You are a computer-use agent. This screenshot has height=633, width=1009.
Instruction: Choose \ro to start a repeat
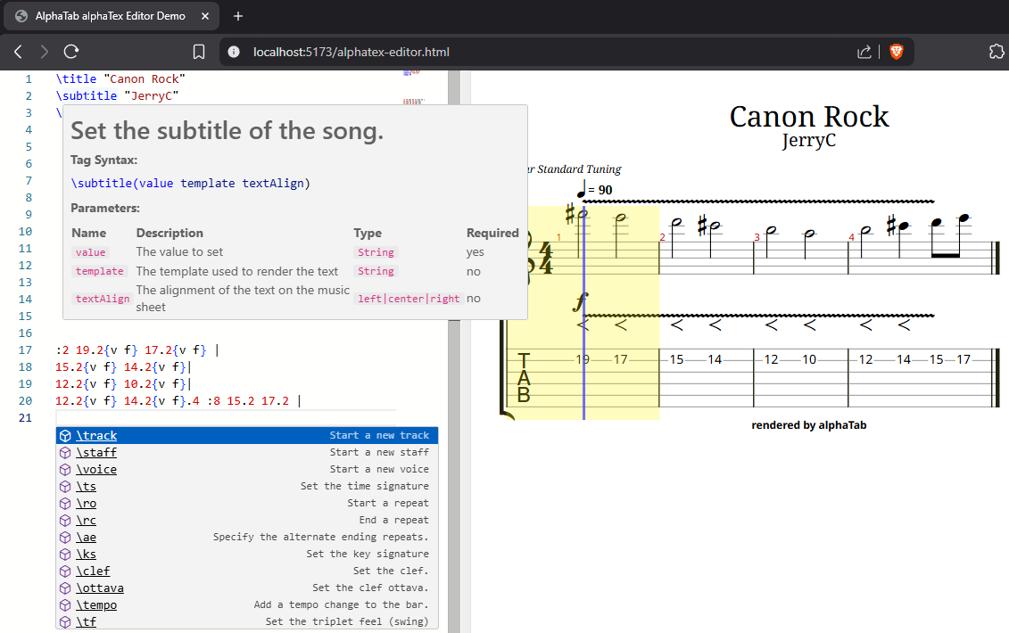pyautogui.click(x=87, y=504)
